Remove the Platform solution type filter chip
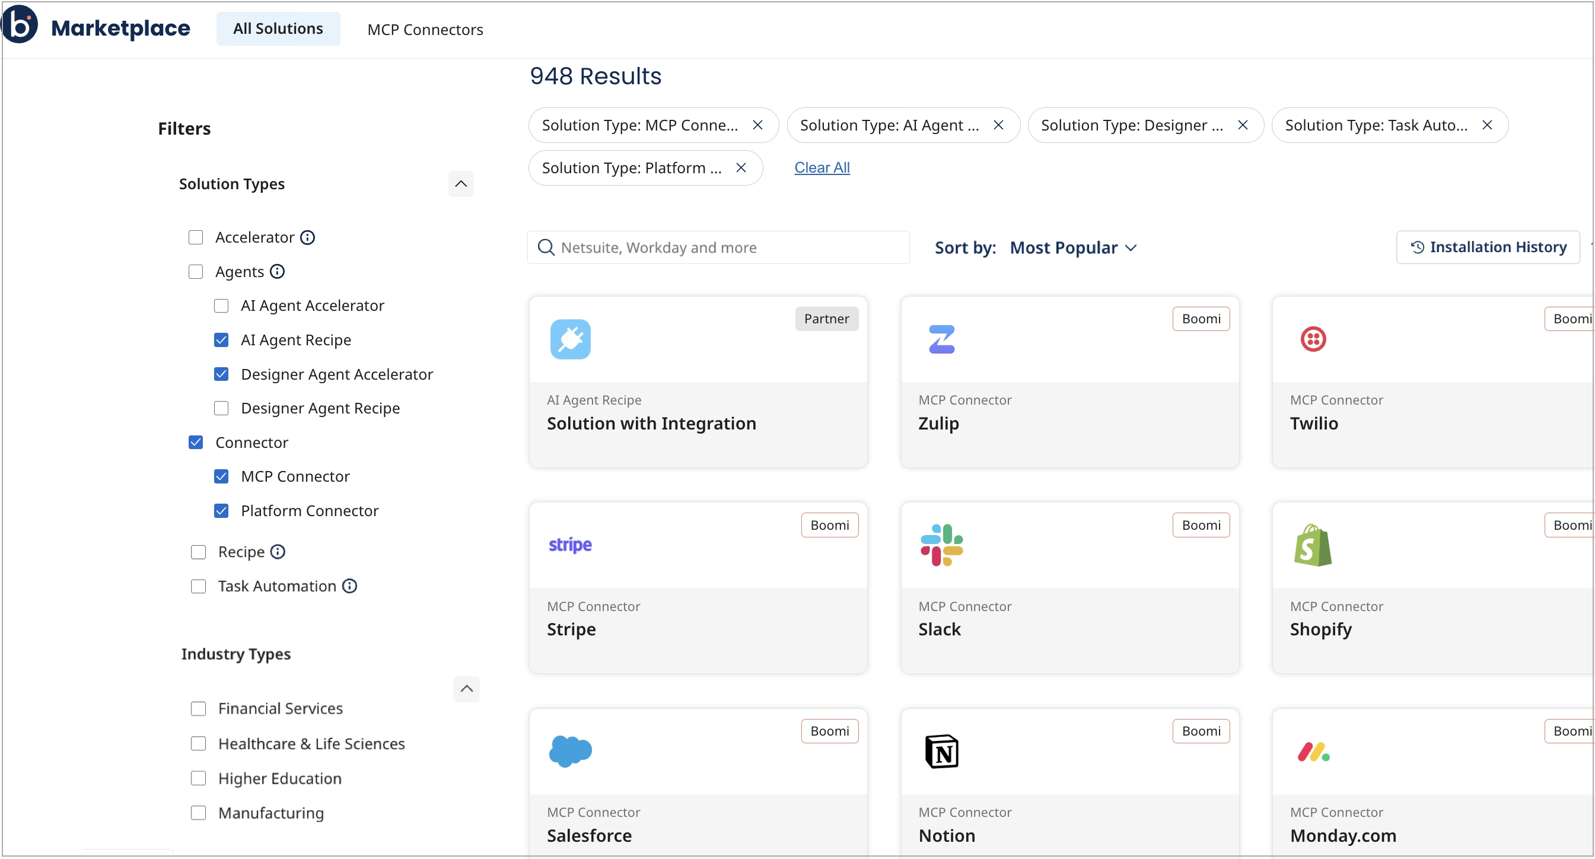 coord(740,168)
